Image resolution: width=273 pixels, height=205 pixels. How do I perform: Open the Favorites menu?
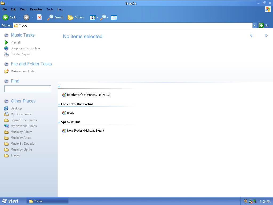pos(36,9)
